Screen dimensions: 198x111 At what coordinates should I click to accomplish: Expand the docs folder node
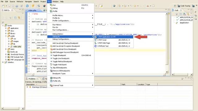6,31
